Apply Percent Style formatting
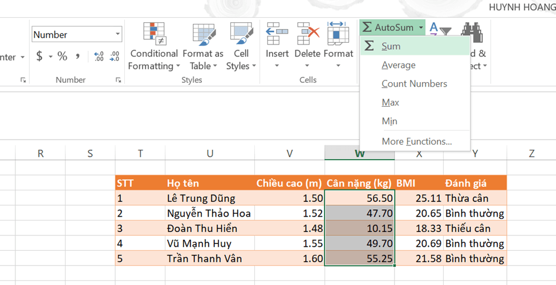The image size is (556, 285). coord(62,56)
